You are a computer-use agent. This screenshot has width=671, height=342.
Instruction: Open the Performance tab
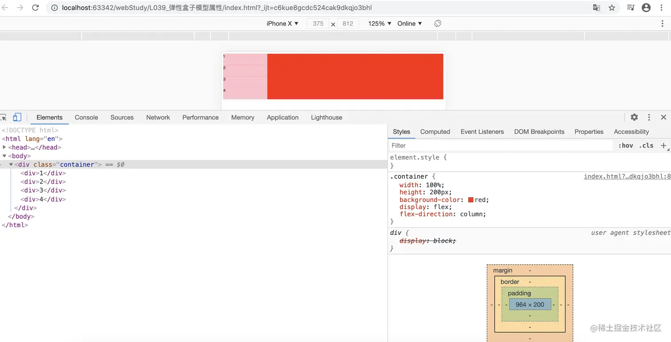(201, 117)
